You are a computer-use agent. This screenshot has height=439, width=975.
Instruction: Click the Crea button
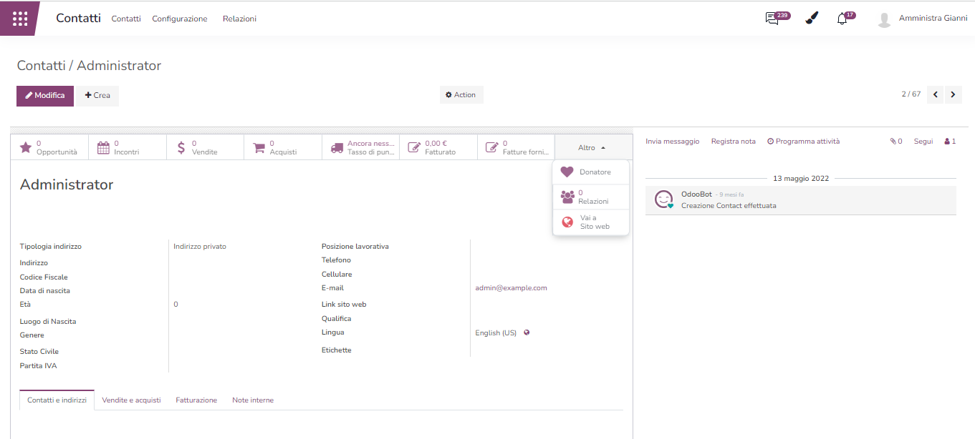click(x=98, y=96)
